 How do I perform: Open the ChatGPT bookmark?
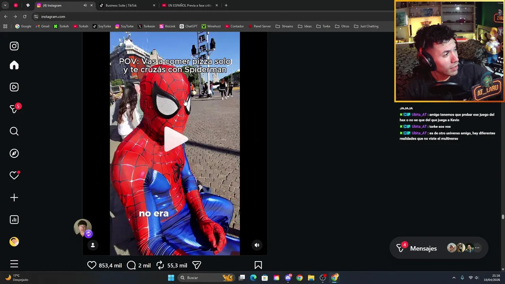(x=189, y=26)
